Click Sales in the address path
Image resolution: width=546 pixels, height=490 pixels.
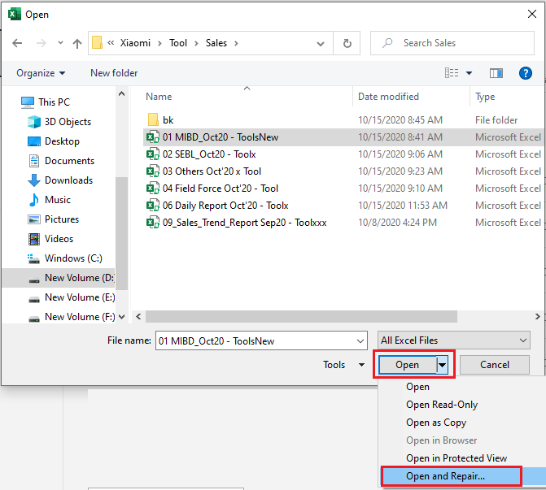point(216,43)
